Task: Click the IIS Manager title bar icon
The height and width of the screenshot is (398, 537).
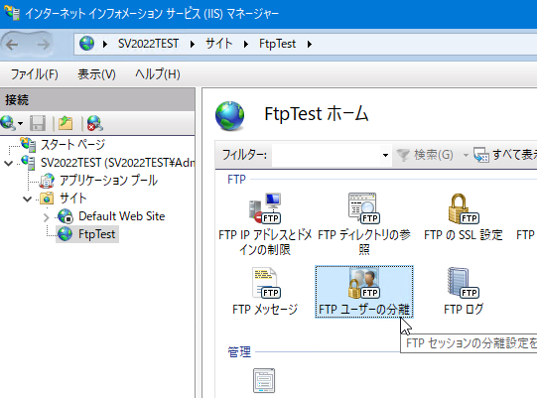Action: coord(12,13)
